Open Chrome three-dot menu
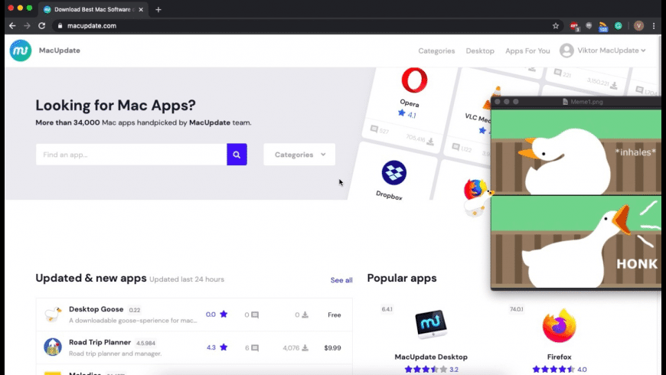This screenshot has height=375, width=666. 654,26
